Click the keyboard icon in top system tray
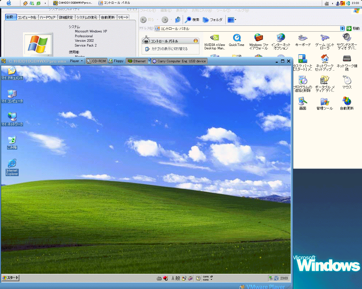 (x=327, y=3)
